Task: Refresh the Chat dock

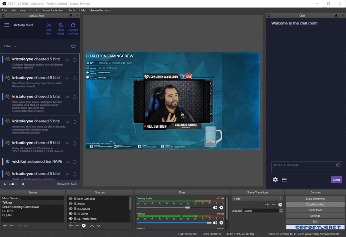Action: [x=269, y=16]
